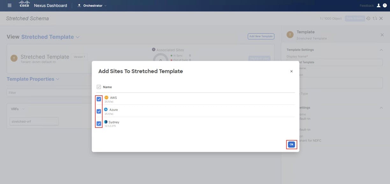Uncheck the Azure site checkbox
Viewport: 390px width, 184px height.
(99, 111)
